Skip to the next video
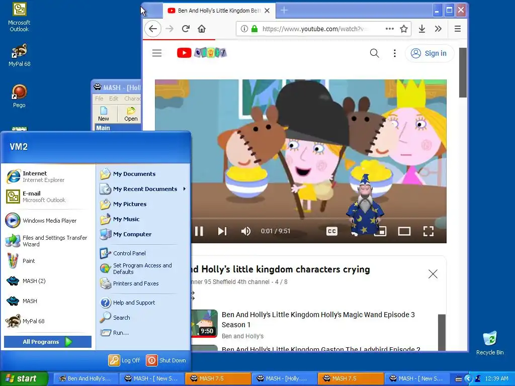 click(x=222, y=231)
